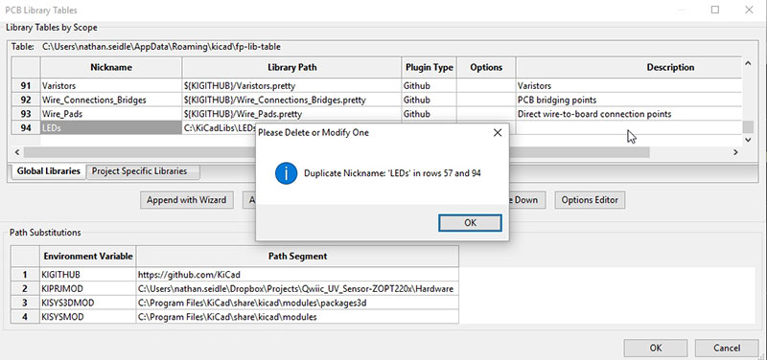Image resolution: width=767 pixels, height=360 pixels.
Task: Select the KISYSMOD environment variable cell
Action: pos(88,317)
